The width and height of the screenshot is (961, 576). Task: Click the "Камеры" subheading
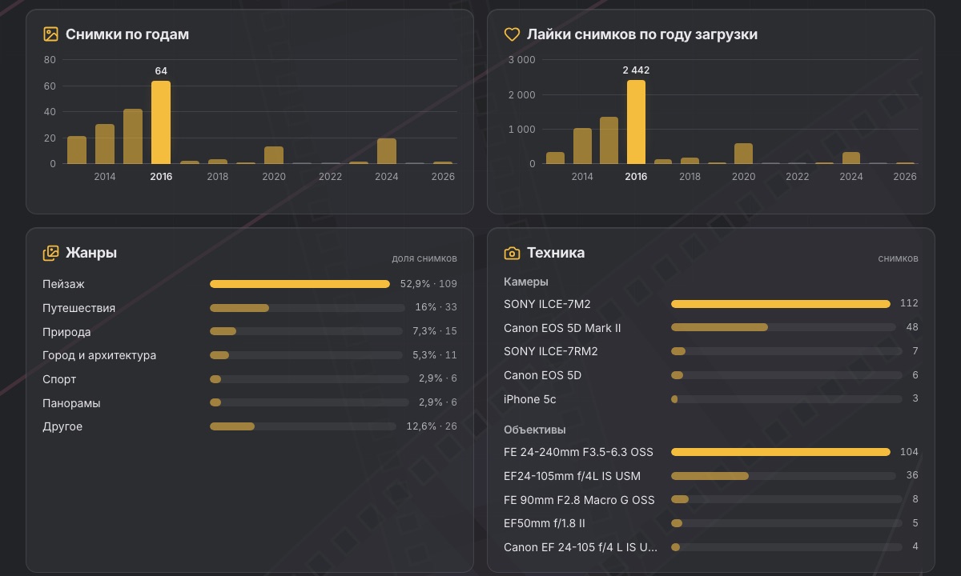click(x=526, y=282)
